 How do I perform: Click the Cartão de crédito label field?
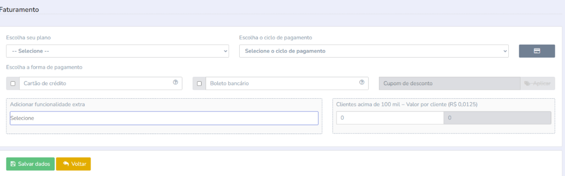(x=101, y=84)
